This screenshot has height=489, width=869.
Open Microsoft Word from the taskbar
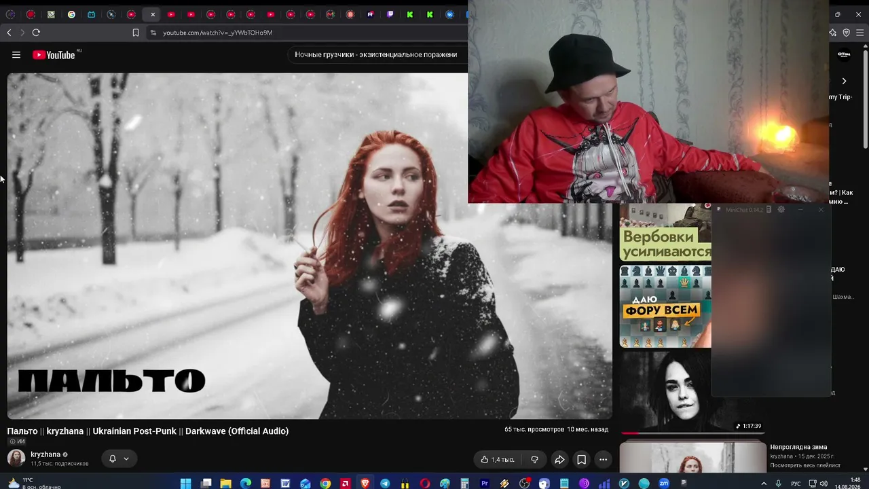[x=285, y=484]
